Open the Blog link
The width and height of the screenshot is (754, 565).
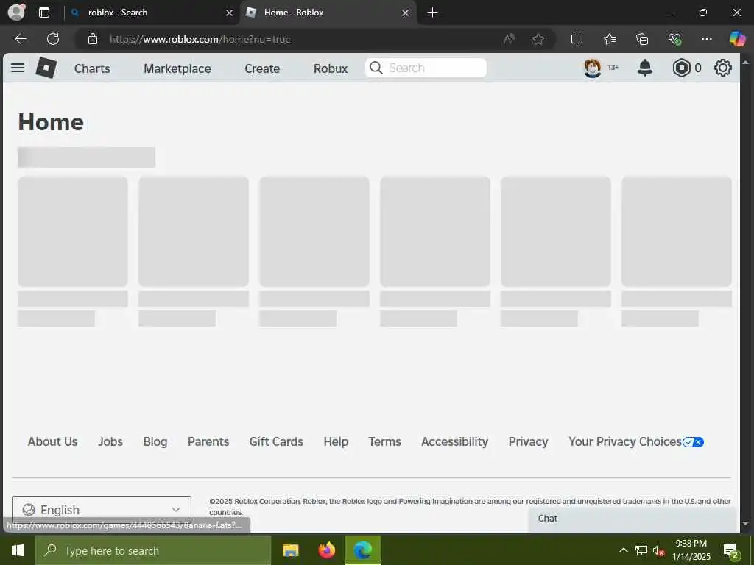point(155,441)
